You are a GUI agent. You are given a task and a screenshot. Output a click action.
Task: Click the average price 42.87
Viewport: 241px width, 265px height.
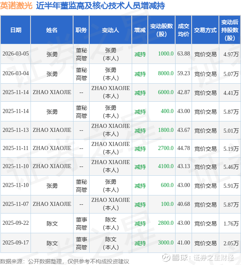tap(184, 92)
